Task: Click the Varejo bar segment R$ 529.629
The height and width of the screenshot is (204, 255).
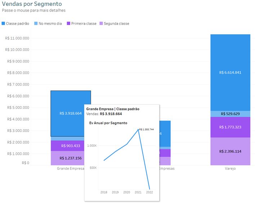Action: pos(230,114)
